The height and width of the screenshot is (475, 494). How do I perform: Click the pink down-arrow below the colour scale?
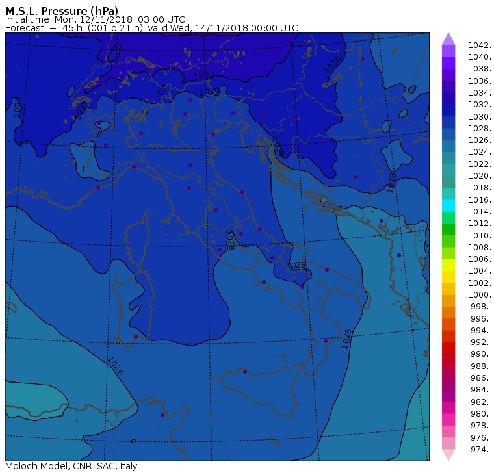(x=448, y=455)
